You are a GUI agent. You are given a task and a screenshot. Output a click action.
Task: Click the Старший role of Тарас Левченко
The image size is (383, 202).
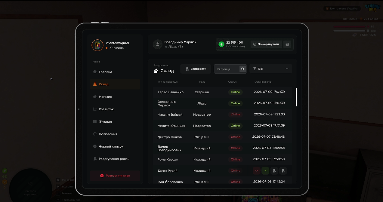(x=202, y=92)
